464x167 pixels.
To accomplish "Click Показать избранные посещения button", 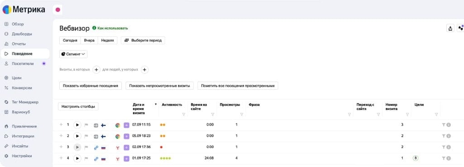I will click(91, 86).
